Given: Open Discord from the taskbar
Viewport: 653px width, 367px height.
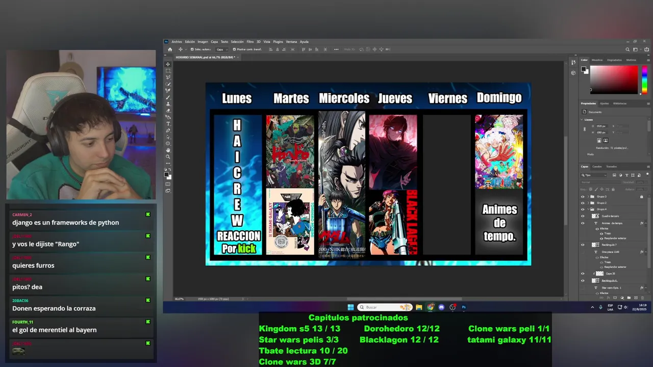Looking at the screenshot, I should click(x=441, y=307).
